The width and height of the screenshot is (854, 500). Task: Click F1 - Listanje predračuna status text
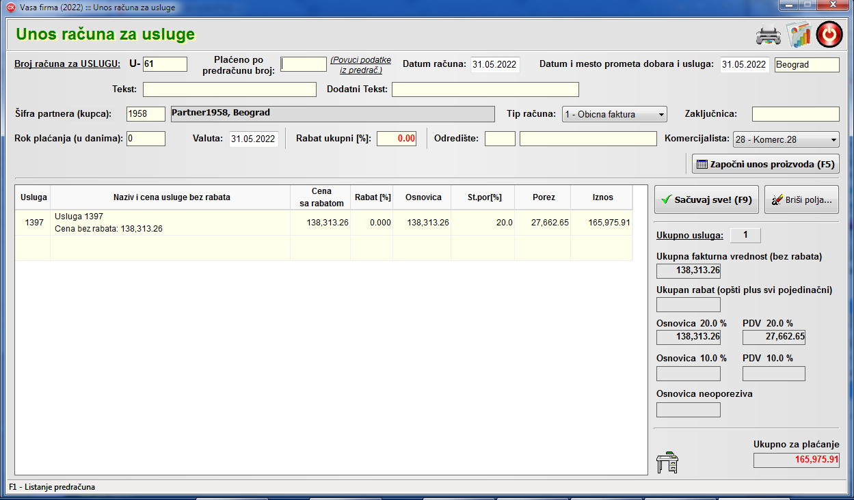(x=52, y=487)
